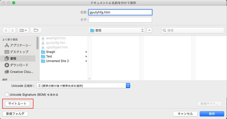The width and height of the screenshot is (227, 119).
Task: Click the green zoom window button
Action: [x=14, y=3]
